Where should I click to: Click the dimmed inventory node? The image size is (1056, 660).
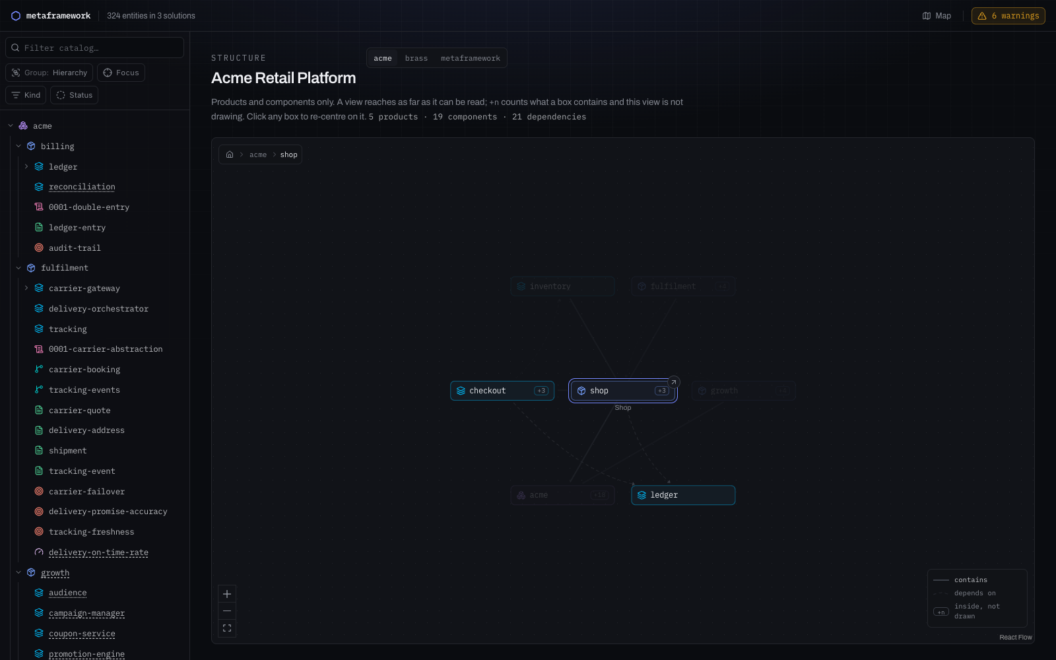click(562, 286)
